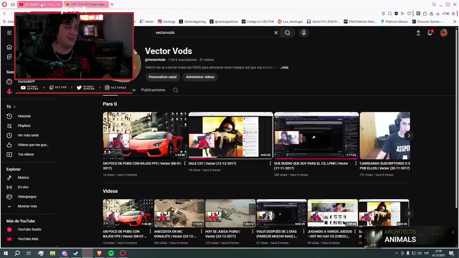Expand the Tú section chevron
The image size is (459, 258).
(x=14, y=107)
